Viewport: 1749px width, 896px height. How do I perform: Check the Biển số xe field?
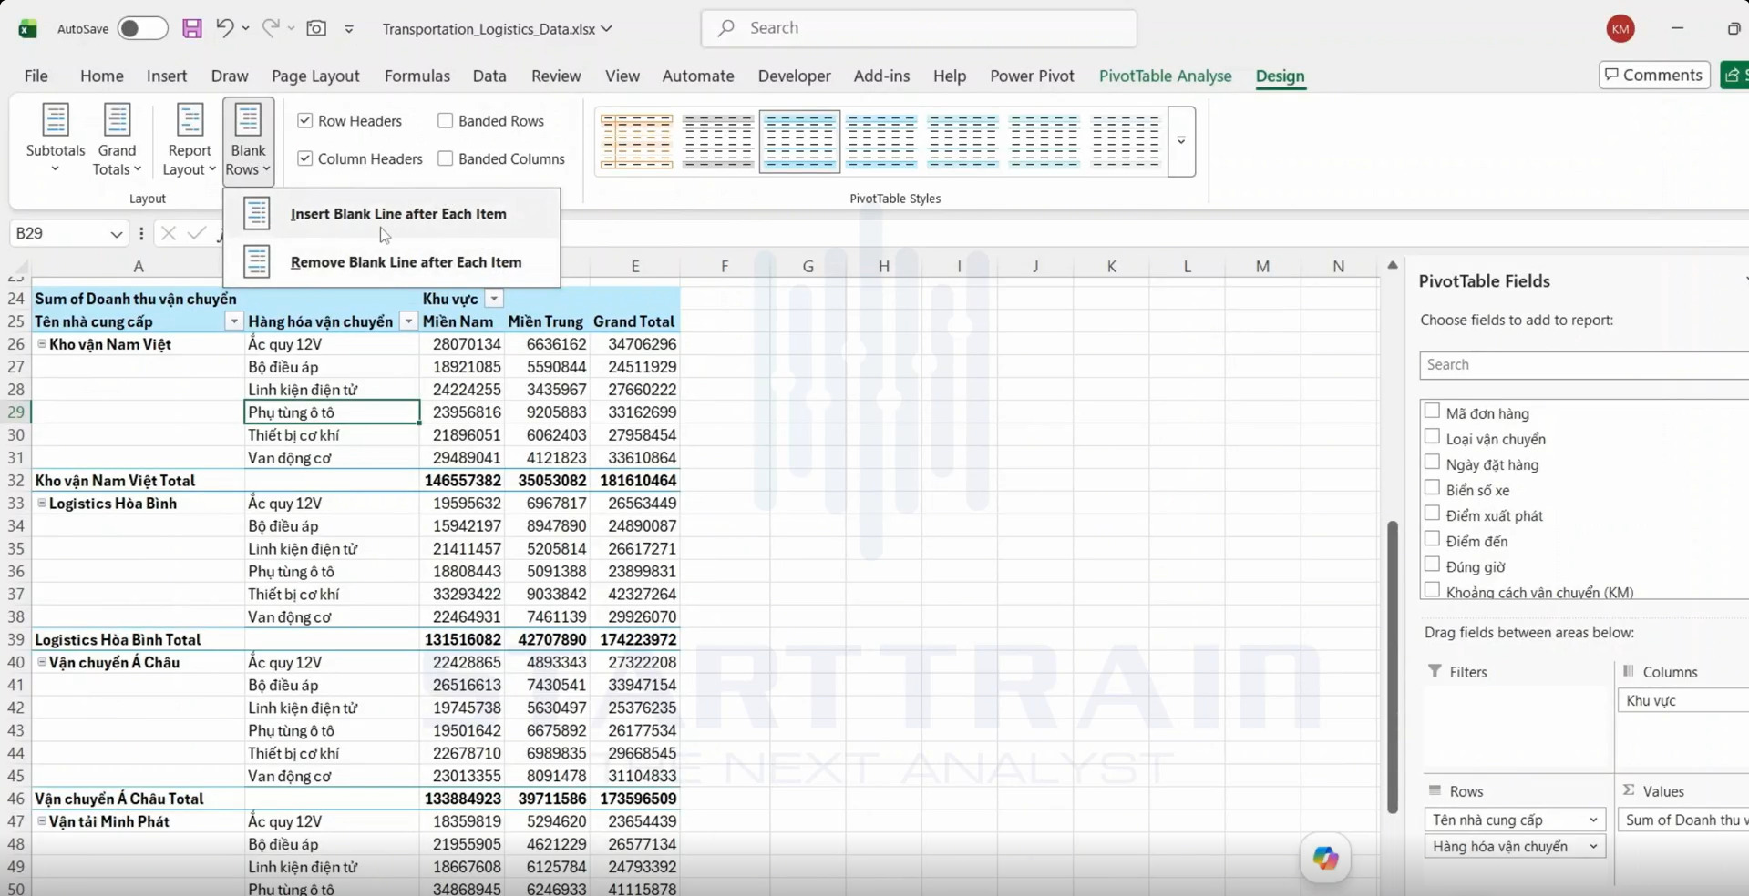click(1432, 488)
